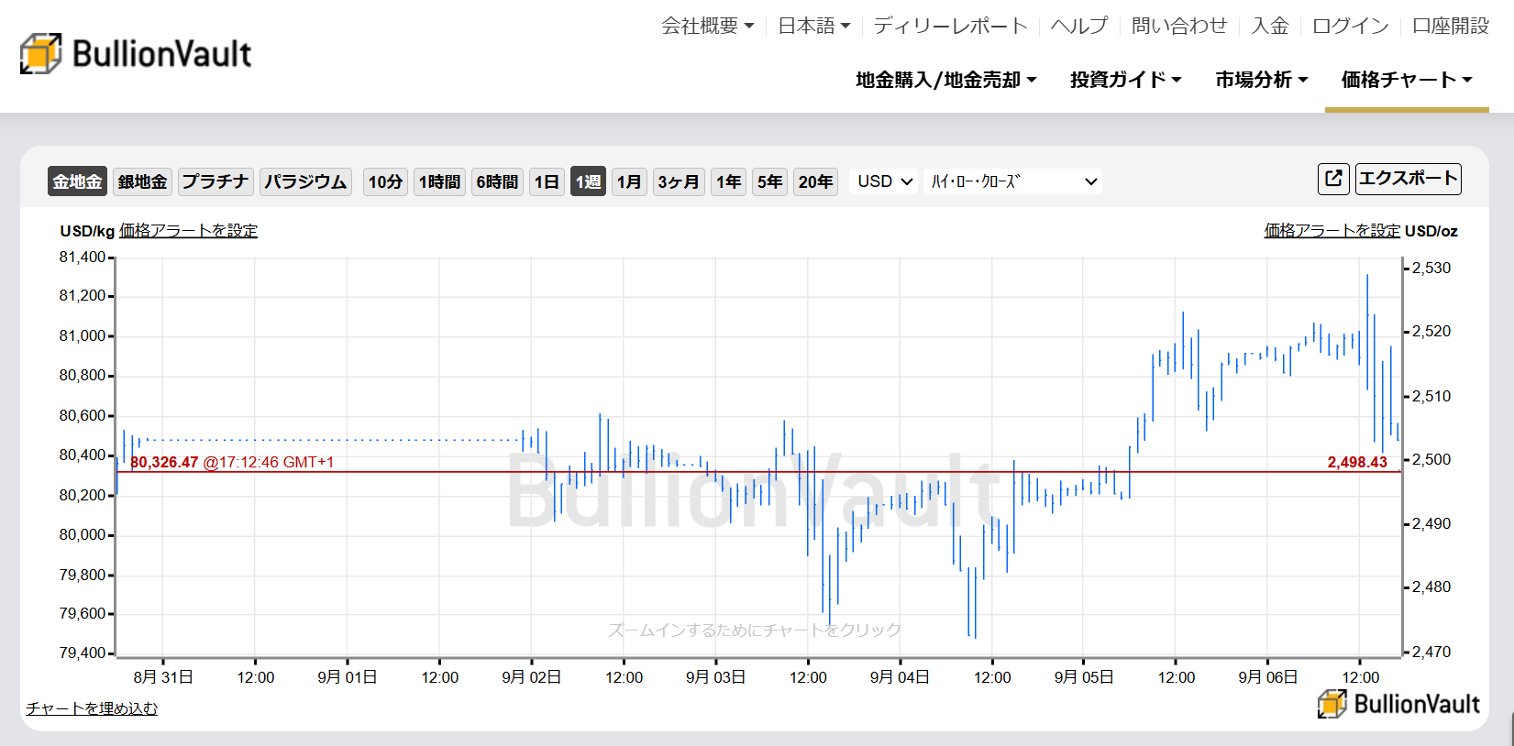Click the 81,400 y-axis value label
Viewport: 1514px width, 746px height.
pos(83,258)
